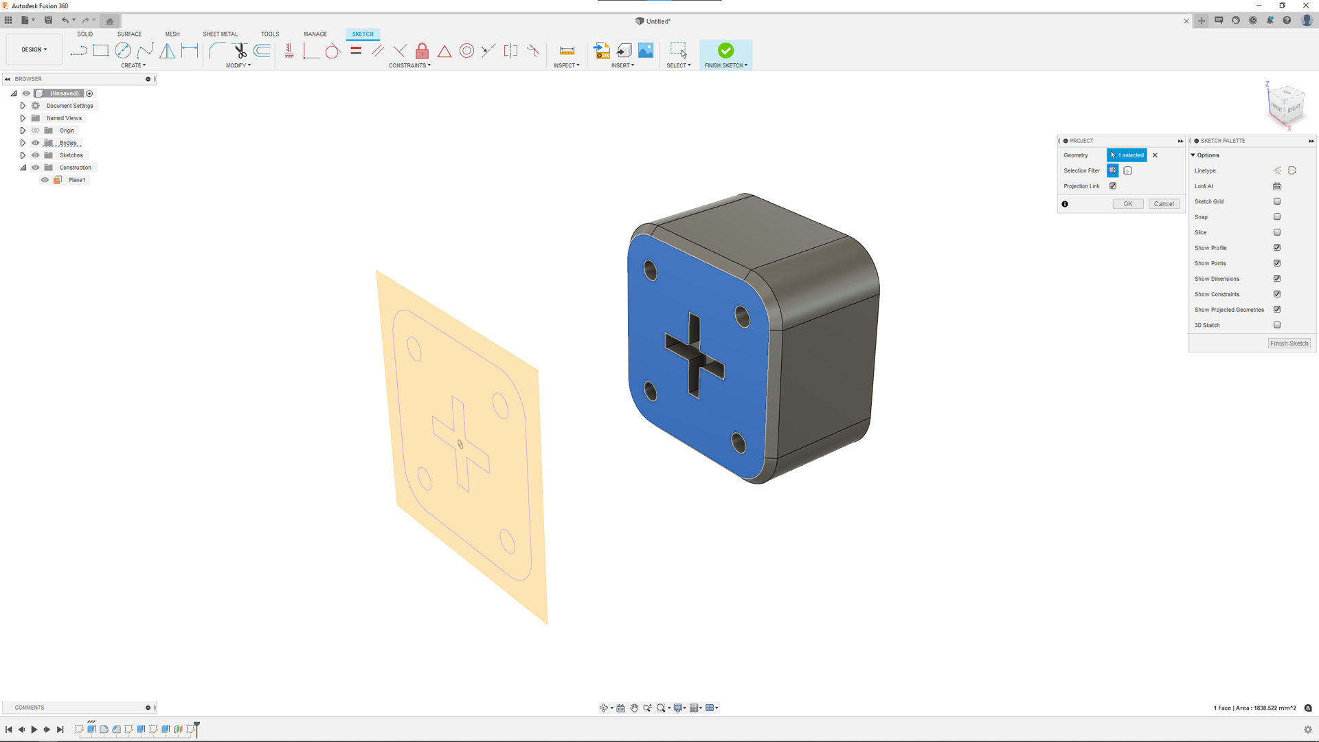
Task: Select the Rectangle sketch tool
Action: [x=100, y=50]
